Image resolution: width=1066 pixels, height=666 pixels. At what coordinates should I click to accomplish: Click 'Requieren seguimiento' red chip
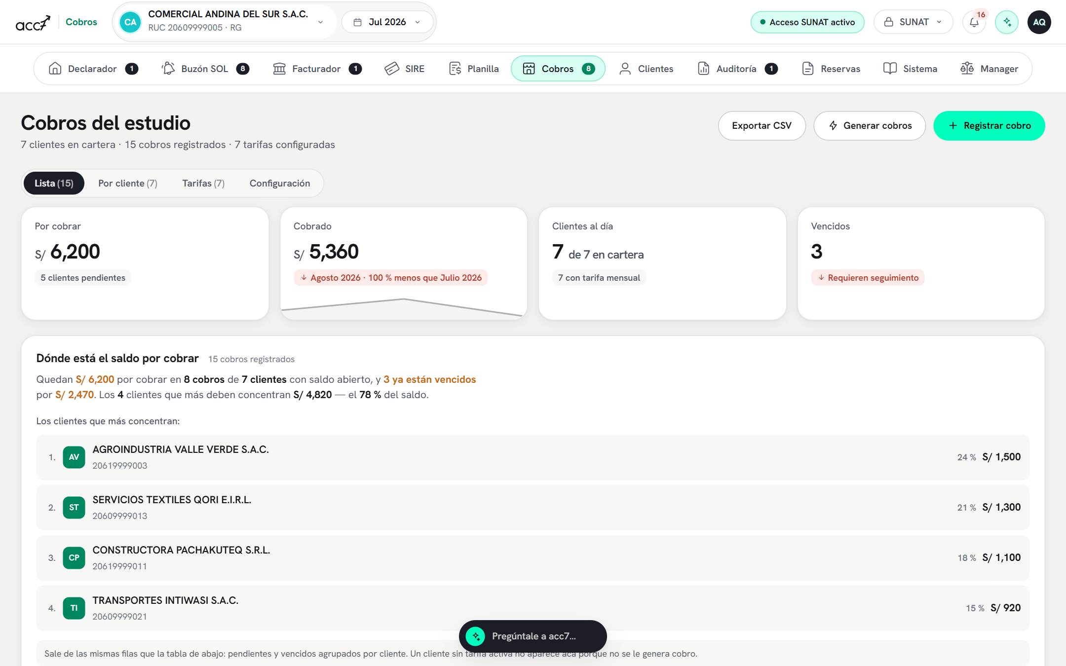point(868,278)
